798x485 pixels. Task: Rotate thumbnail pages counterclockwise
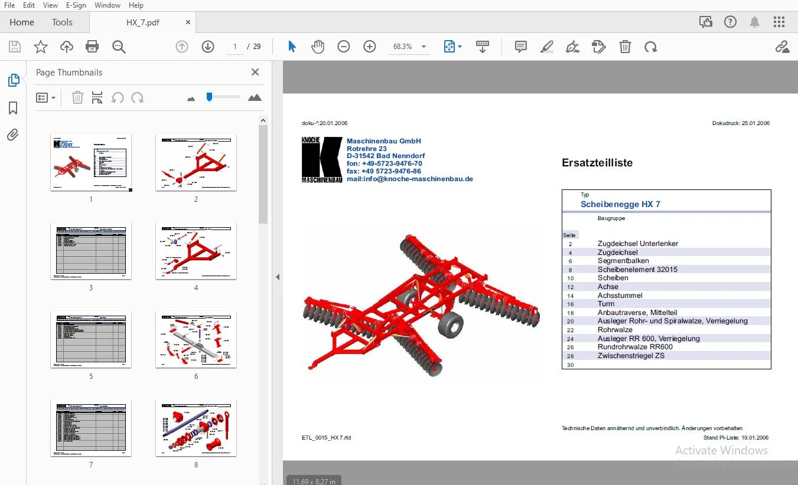point(118,97)
